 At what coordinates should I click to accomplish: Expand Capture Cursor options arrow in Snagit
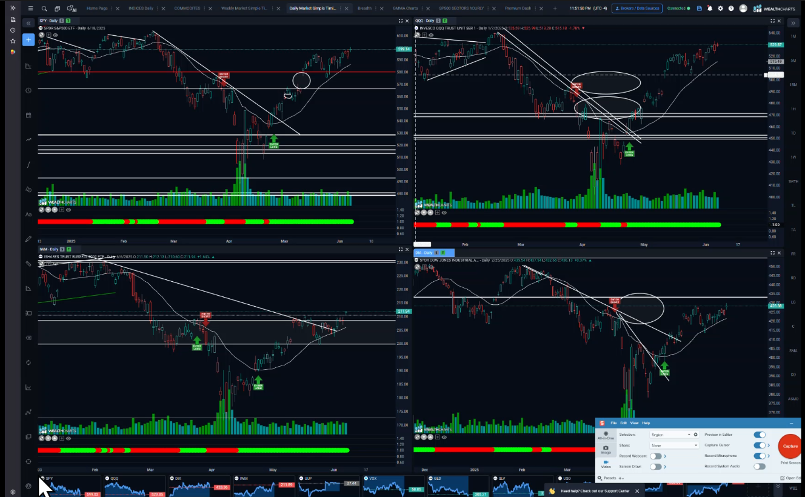click(769, 445)
